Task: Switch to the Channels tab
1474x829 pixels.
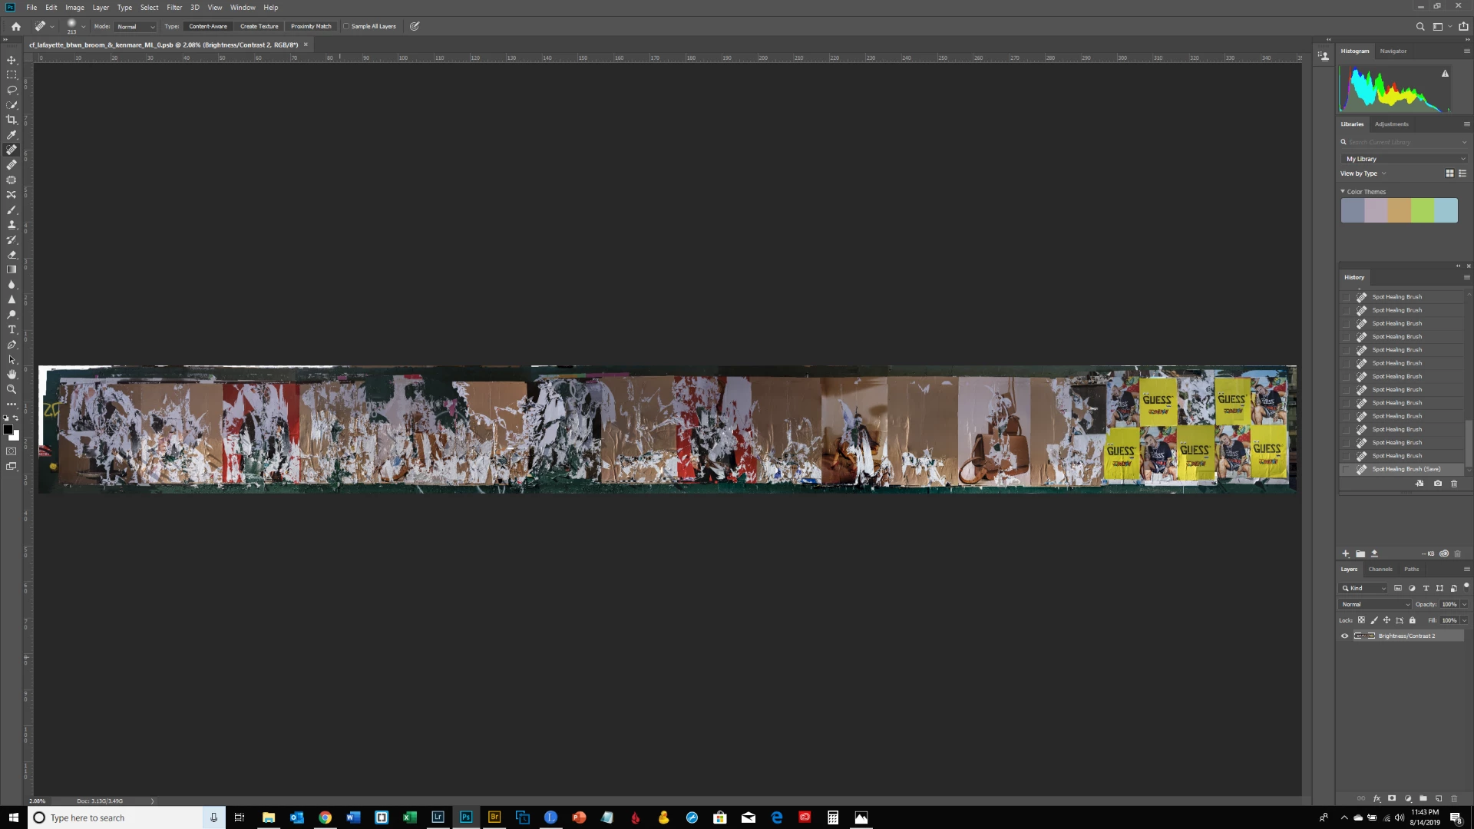Action: pyautogui.click(x=1380, y=570)
